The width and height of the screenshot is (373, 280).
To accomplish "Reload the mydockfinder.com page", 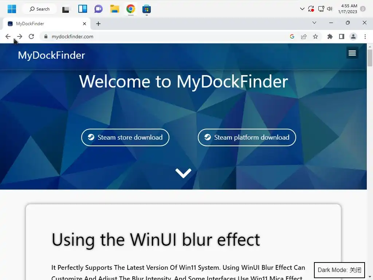I will [x=31, y=36].
